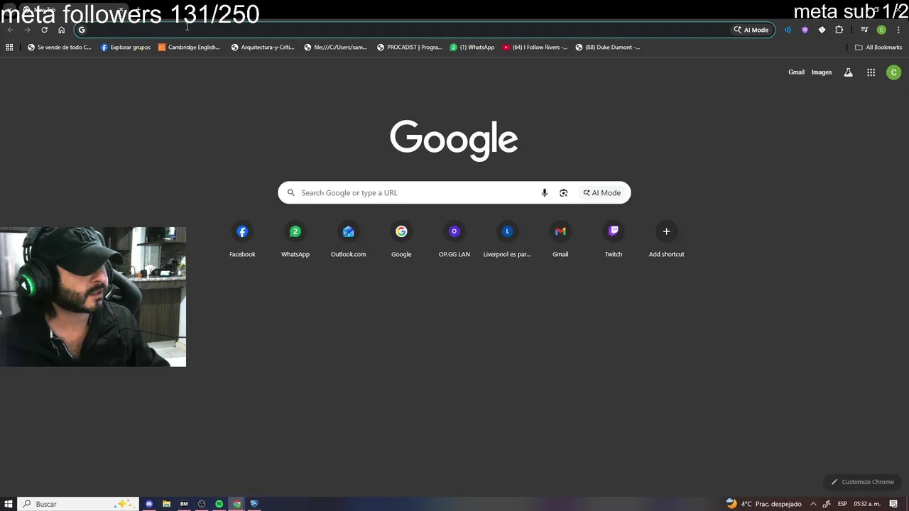Open the Google apps grid icon

coord(871,72)
